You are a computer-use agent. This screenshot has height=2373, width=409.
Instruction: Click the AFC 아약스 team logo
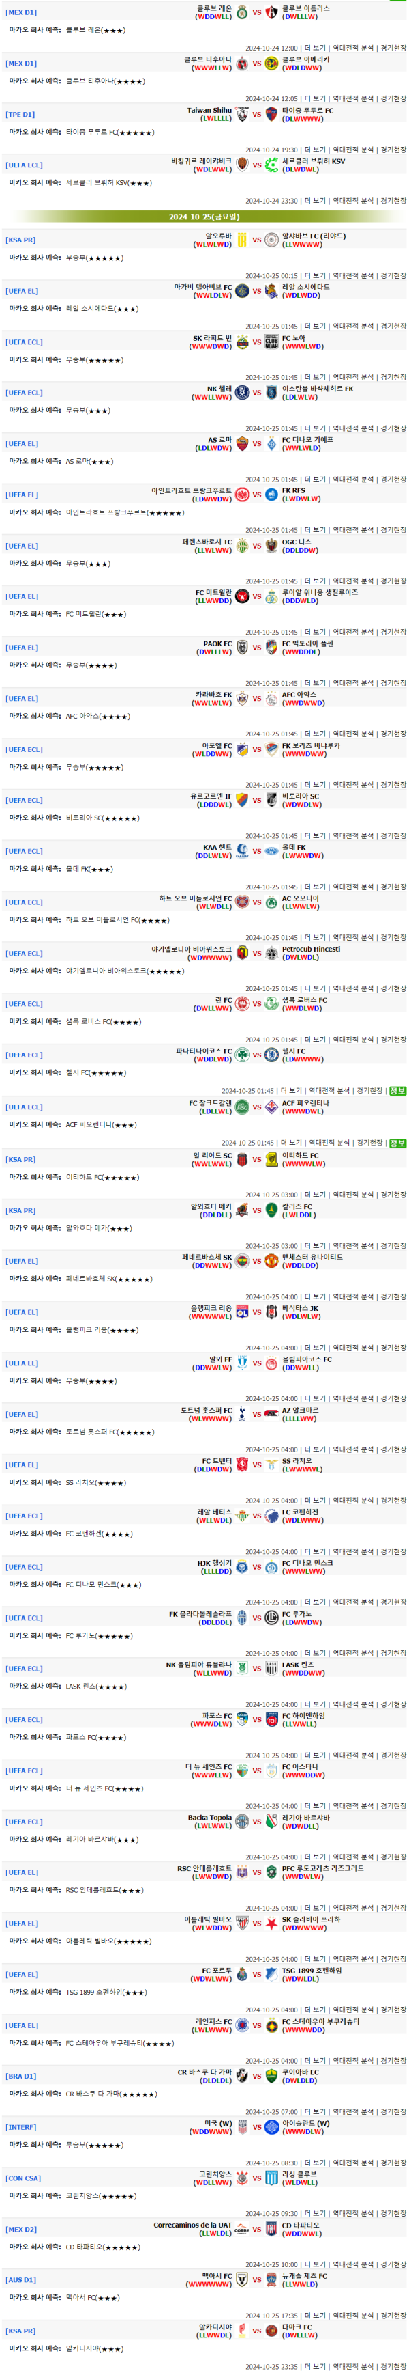(271, 698)
